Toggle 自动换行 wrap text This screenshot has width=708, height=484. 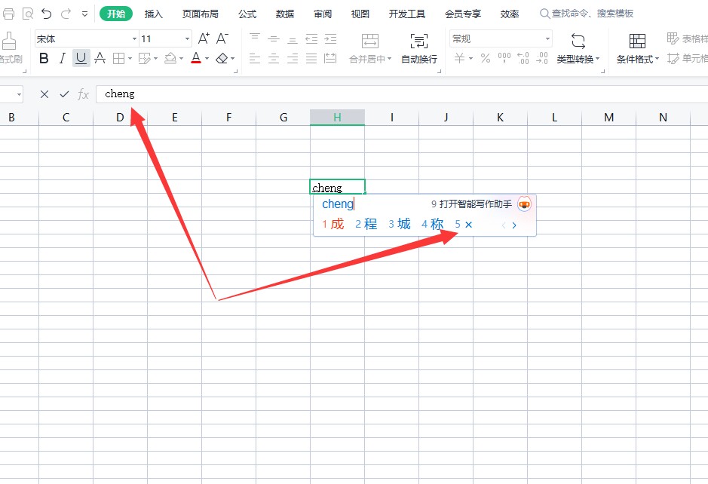coord(419,48)
